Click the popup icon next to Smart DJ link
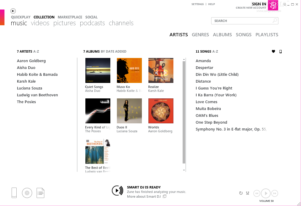Image resolution: width=301 pixels, height=206 pixels. (x=164, y=196)
